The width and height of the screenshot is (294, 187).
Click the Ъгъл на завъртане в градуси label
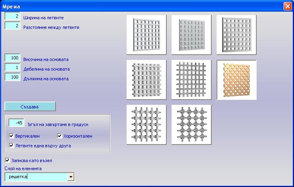[x=58, y=124]
